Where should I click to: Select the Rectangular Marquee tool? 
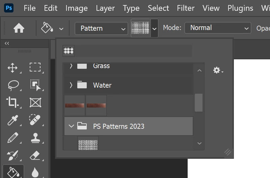35,67
